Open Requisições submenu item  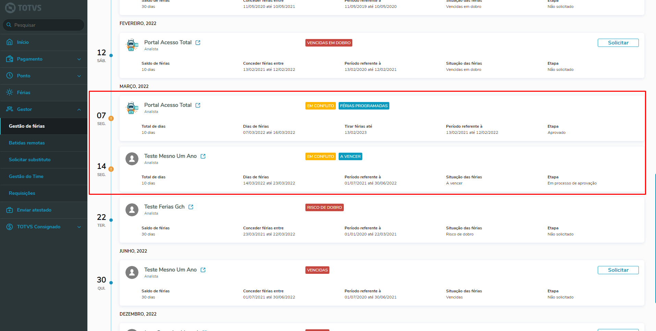click(44, 193)
